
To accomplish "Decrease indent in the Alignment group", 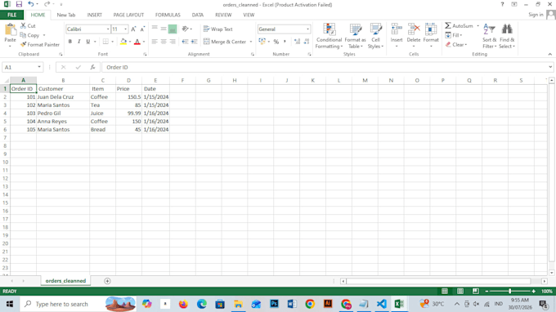I will [x=185, y=42].
